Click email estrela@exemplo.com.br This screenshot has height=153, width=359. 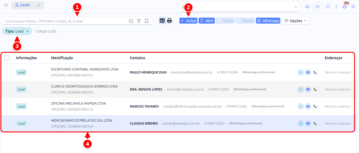point(181,123)
